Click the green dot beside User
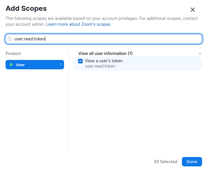Image resolution: width=205 pixels, height=169 pixels. (11, 65)
